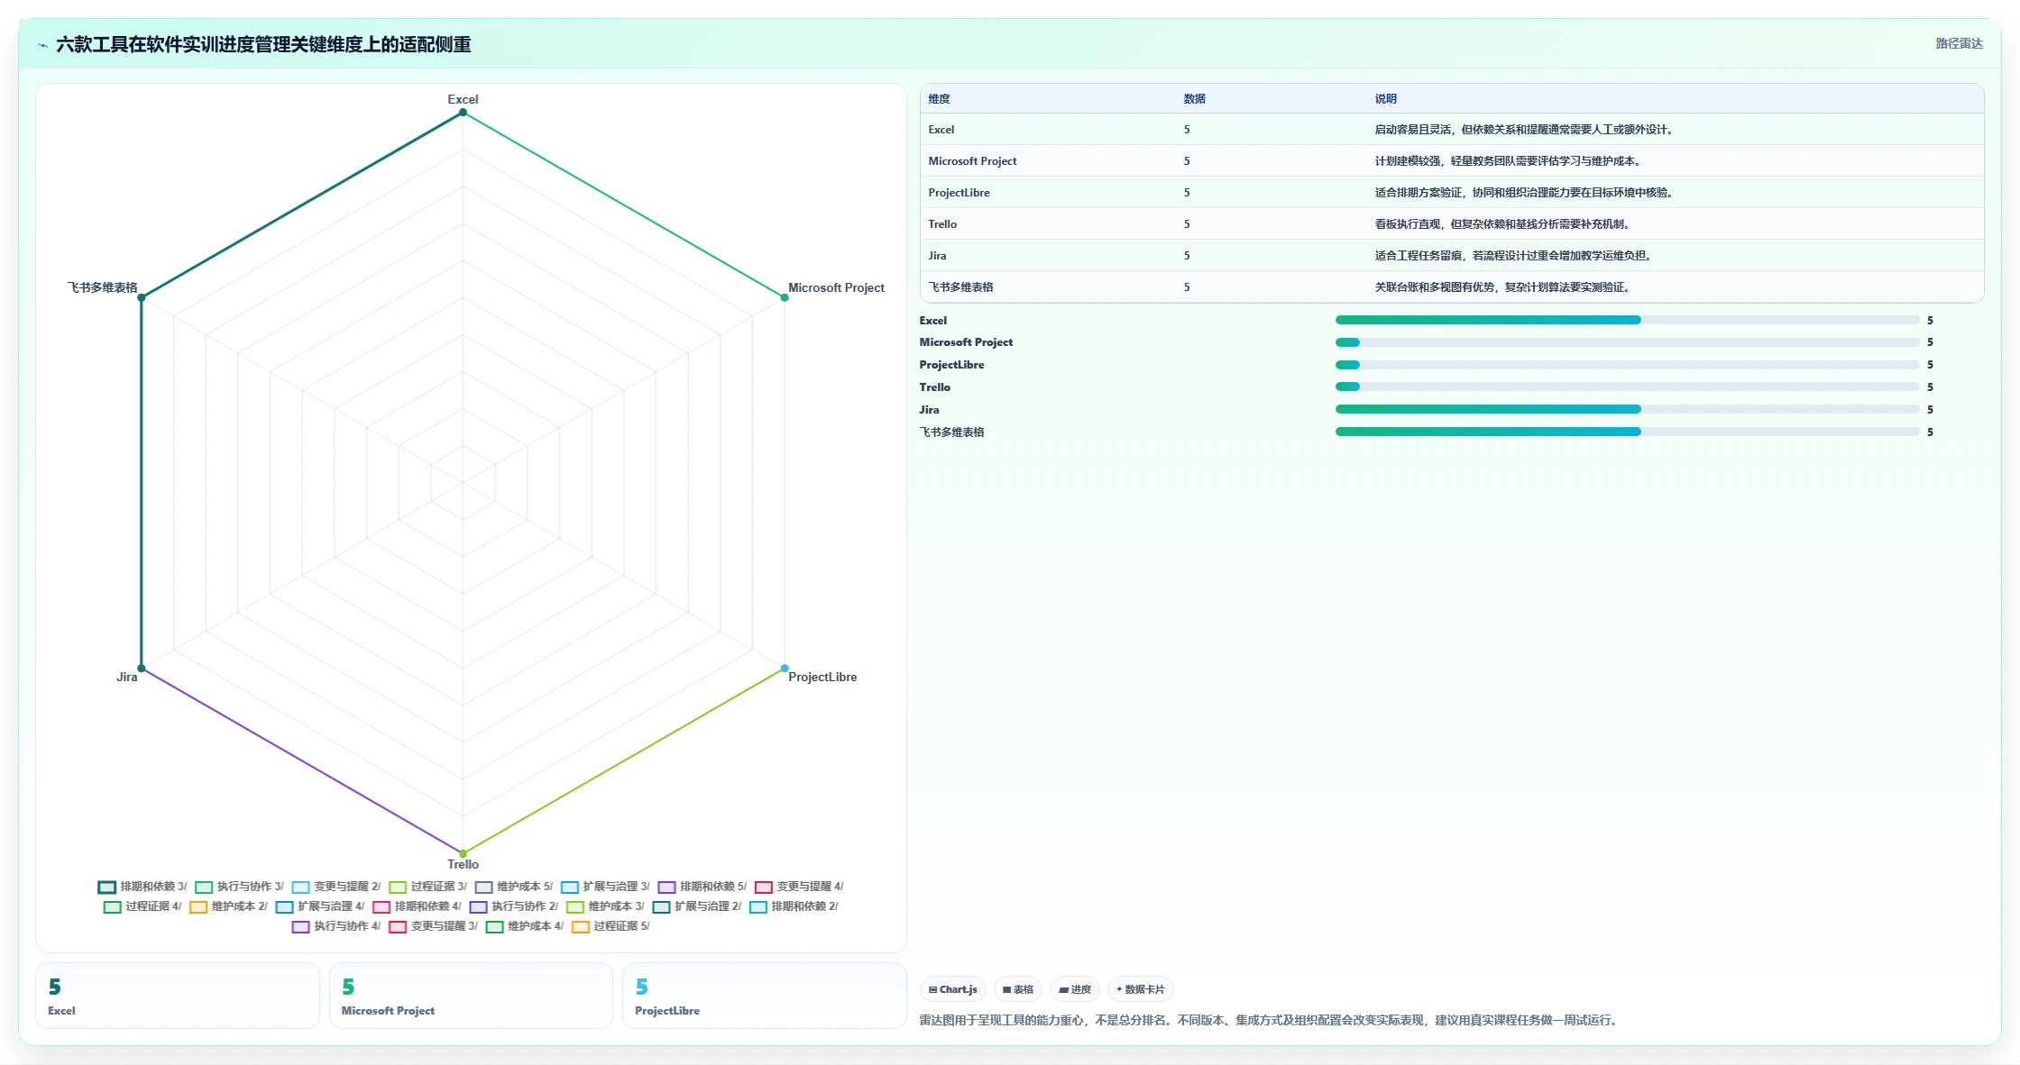2020x1065 pixels.
Task: Click the 飞书多维表格 table cell
Action: point(960,287)
